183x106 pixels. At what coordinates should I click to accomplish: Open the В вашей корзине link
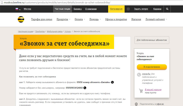tap(153, 90)
